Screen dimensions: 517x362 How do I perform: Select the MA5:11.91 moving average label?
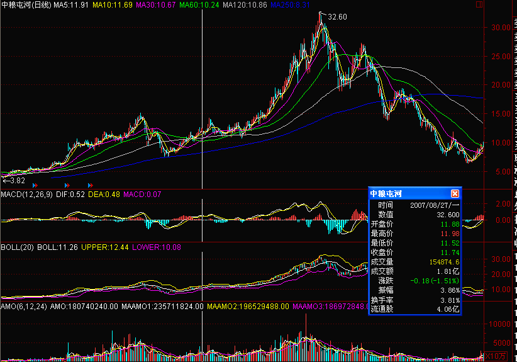[x=70, y=5]
